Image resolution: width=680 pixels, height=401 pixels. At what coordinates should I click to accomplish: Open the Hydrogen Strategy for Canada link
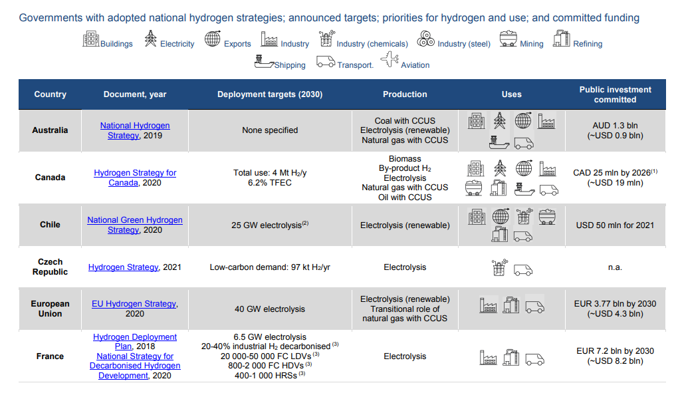(x=135, y=178)
